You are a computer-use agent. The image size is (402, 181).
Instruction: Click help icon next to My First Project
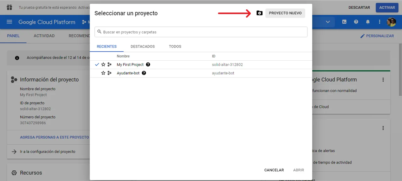(x=148, y=64)
